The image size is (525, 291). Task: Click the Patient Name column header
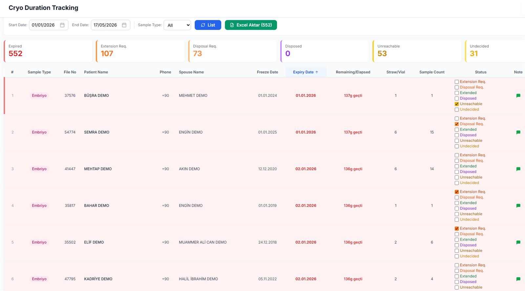96,72
